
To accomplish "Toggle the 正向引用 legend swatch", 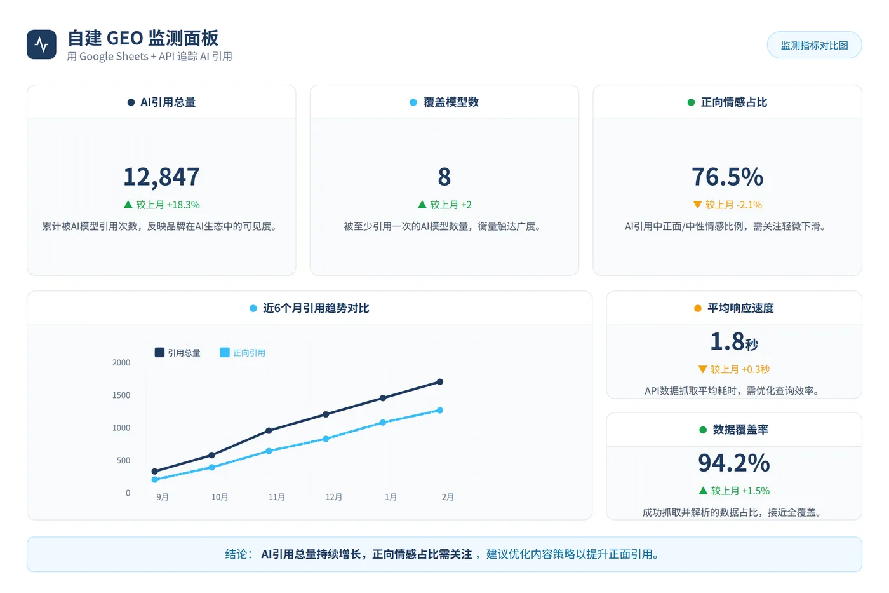I will click(225, 352).
